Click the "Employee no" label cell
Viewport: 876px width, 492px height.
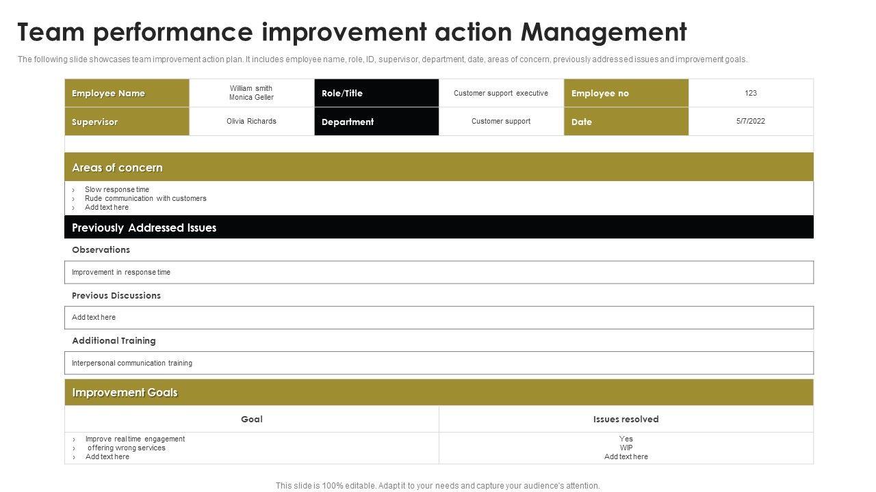pos(626,93)
